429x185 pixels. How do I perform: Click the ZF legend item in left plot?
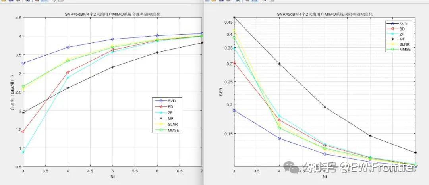[x=167, y=113]
